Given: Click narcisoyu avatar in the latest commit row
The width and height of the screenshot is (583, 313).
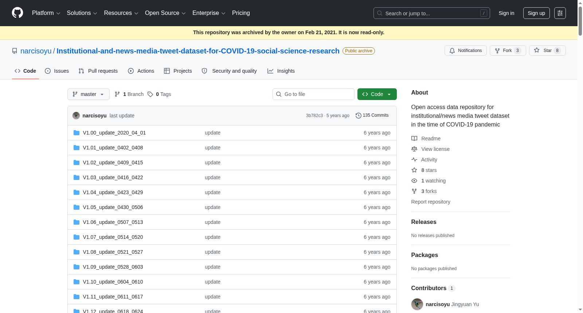Looking at the screenshot, I should [x=76, y=116].
